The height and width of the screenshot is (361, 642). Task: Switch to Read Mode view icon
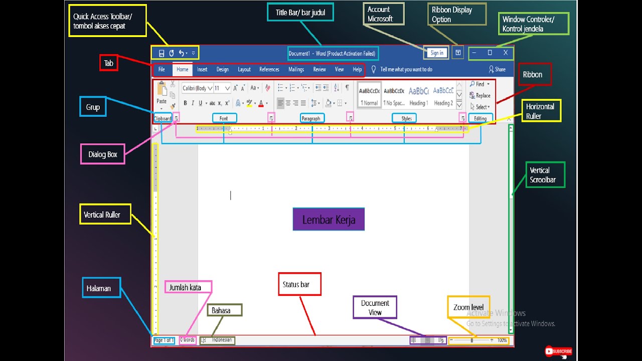(x=413, y=340)
